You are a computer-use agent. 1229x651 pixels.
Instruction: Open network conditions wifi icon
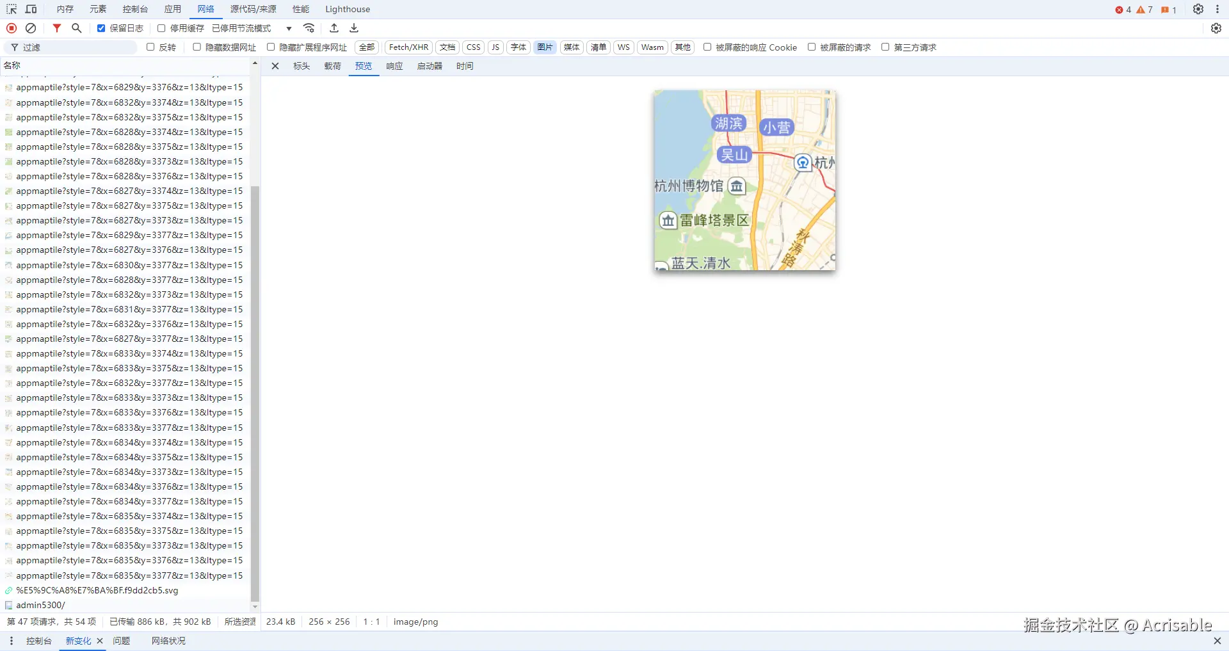[309, 28]
